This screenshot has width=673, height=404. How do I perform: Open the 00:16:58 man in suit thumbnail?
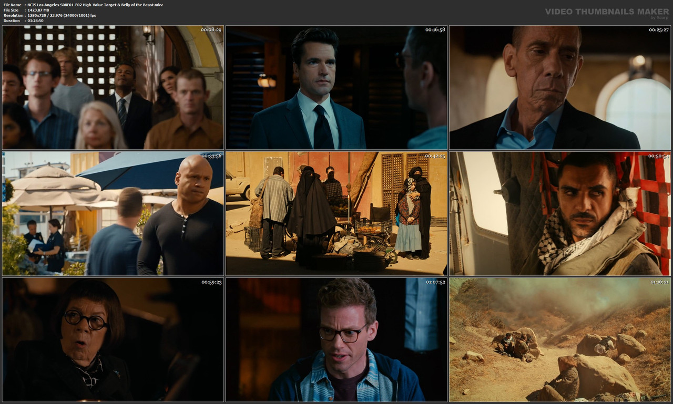[x=336, y=87]
